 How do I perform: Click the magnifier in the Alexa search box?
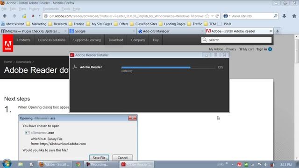[275, 16]
